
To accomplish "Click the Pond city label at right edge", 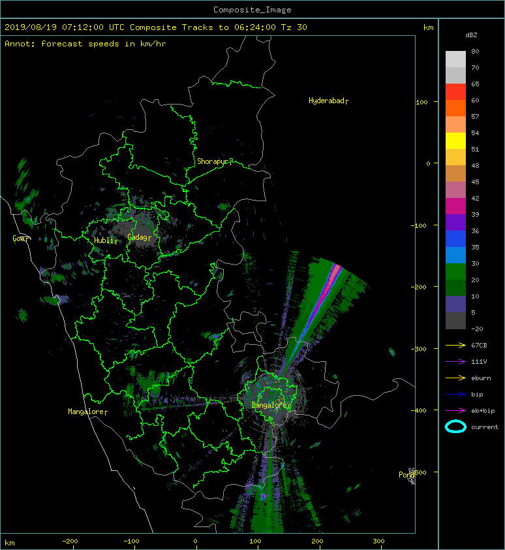I will click(406, 475).
